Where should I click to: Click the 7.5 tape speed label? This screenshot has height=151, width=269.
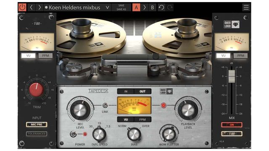(108, 127)
